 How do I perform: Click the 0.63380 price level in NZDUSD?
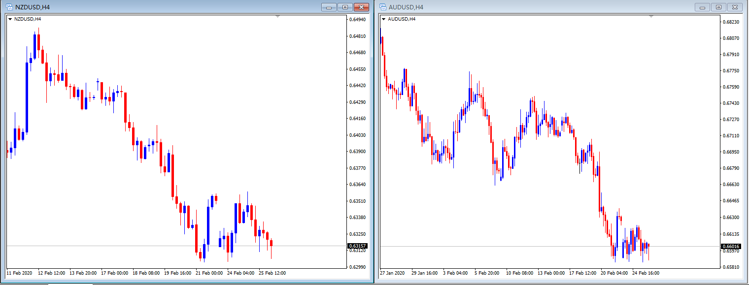coord(357,218)
